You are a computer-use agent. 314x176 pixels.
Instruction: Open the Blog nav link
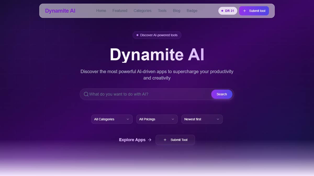[177, 11]
